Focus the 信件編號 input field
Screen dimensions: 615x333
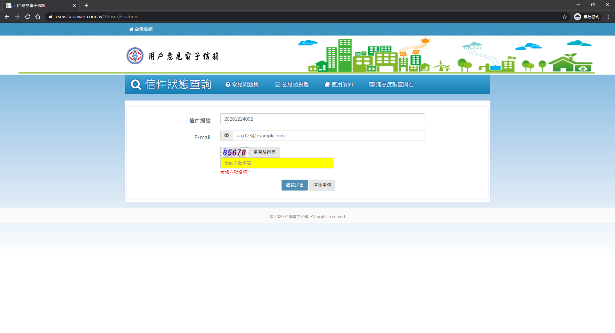point(323,119)
